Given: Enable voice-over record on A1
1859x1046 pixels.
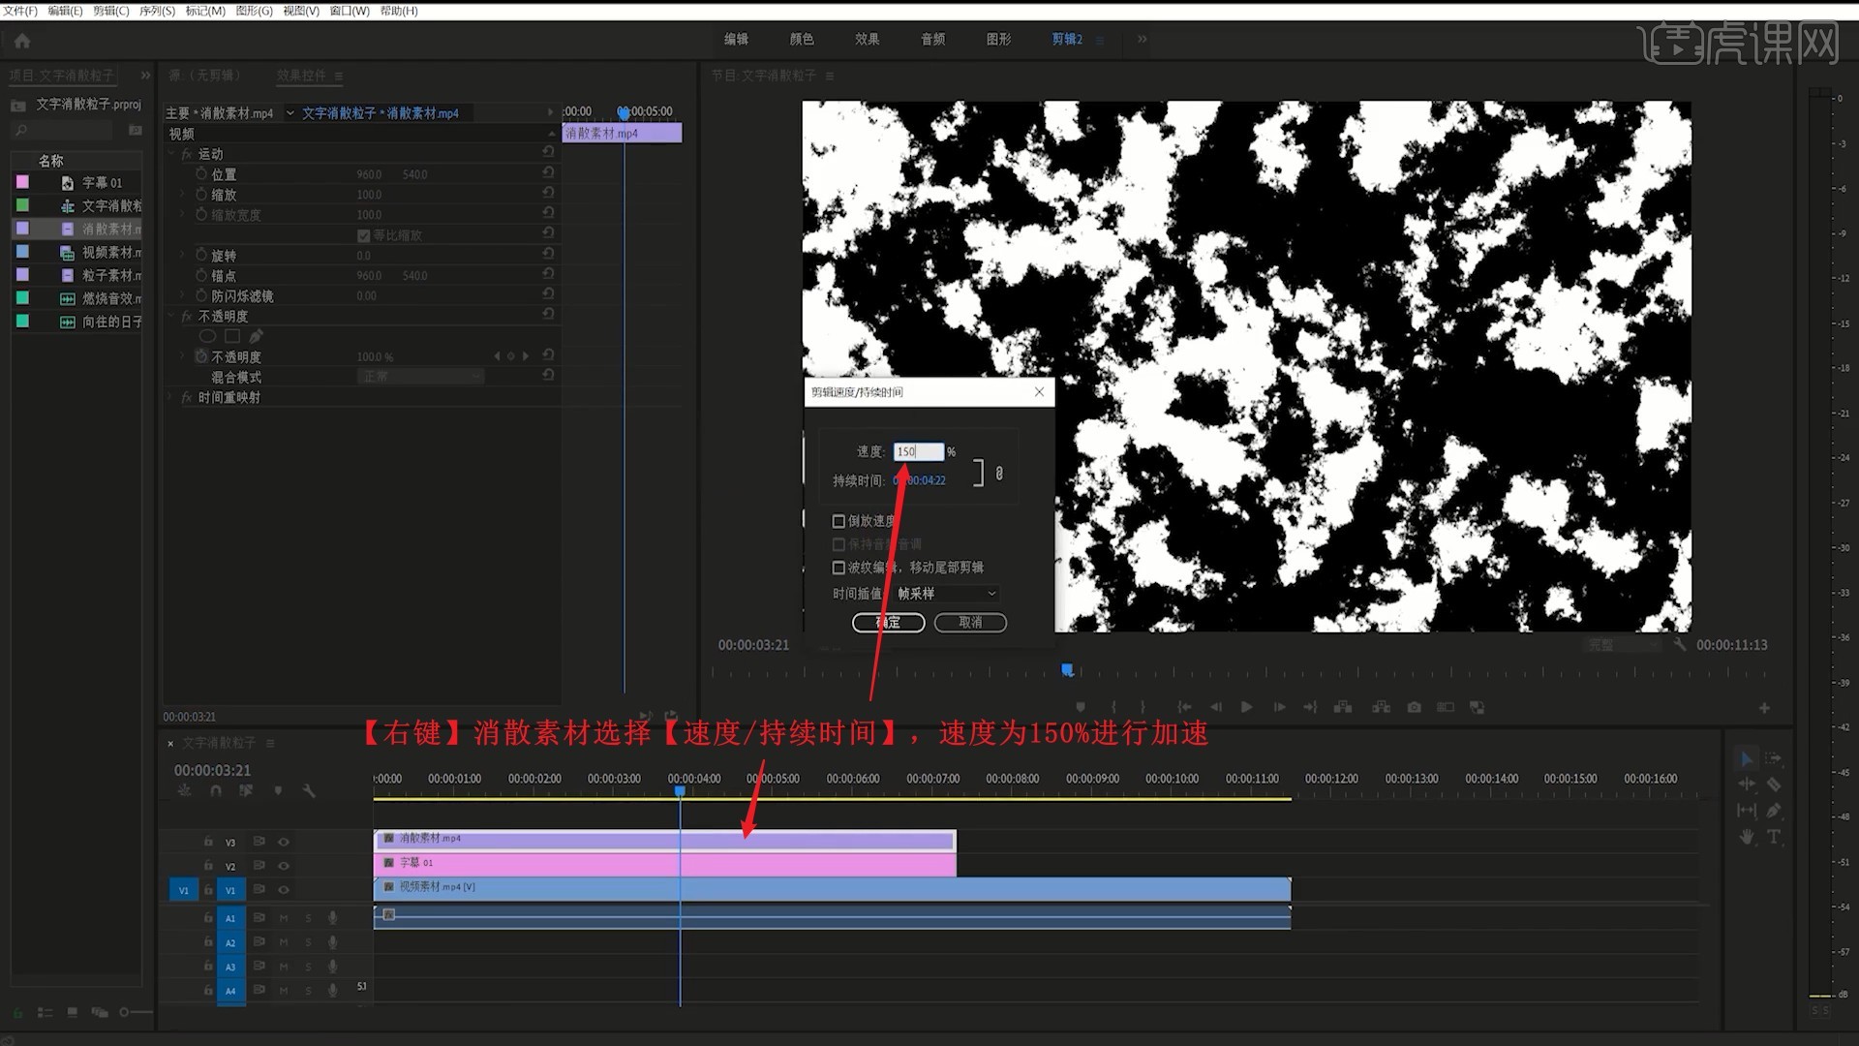Looking at the screenshot, I should tap(333, 918).
